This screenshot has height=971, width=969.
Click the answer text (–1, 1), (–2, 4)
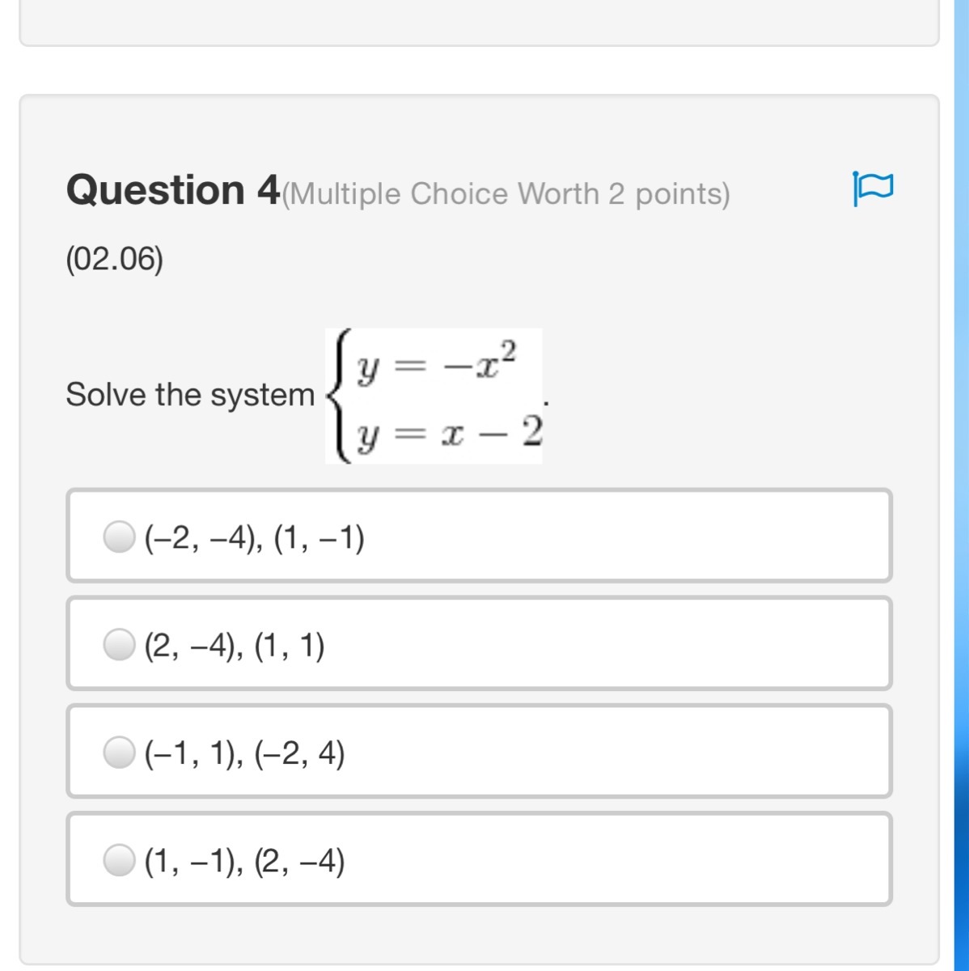pyautogui.click(x=244, y=753)
